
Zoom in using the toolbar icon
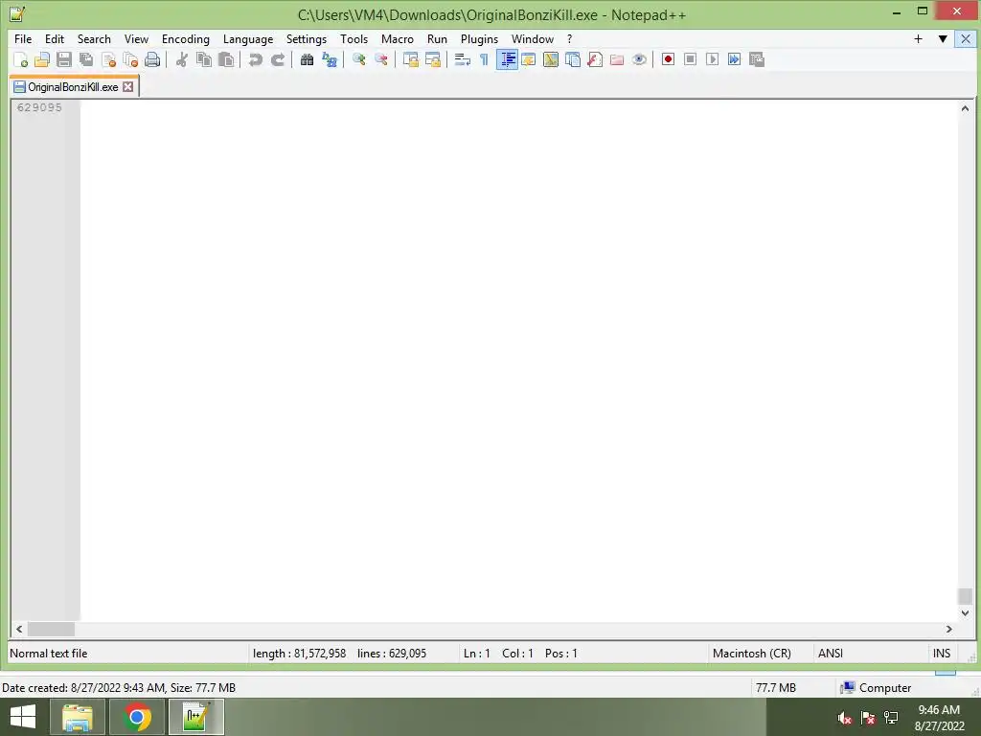point(358,59)
